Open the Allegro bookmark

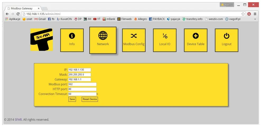click(141, 19)
